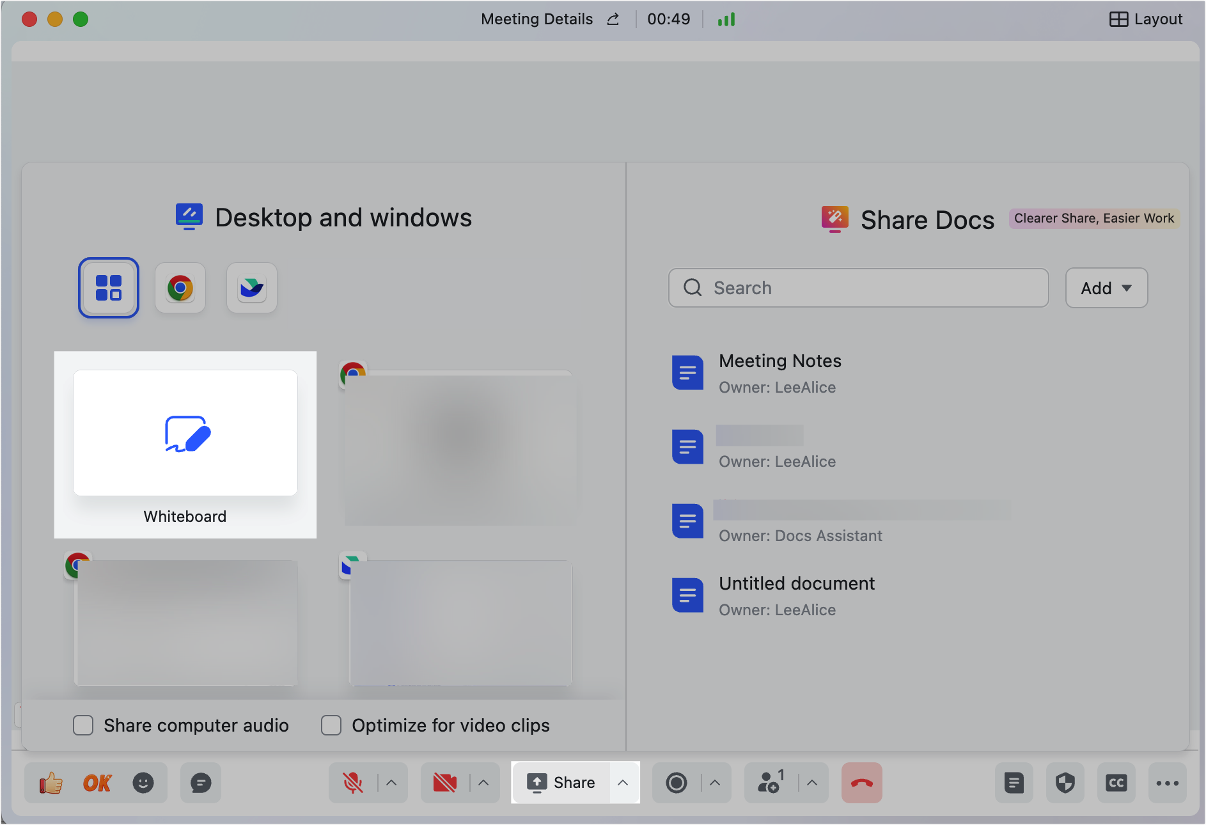Expand the Share options chevron
The height and width of the screenshot is (825, 1206).
[x=623, y=783]
